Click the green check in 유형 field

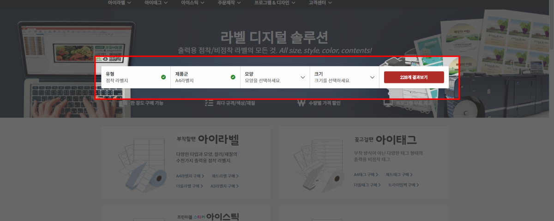tap(163, 77)
